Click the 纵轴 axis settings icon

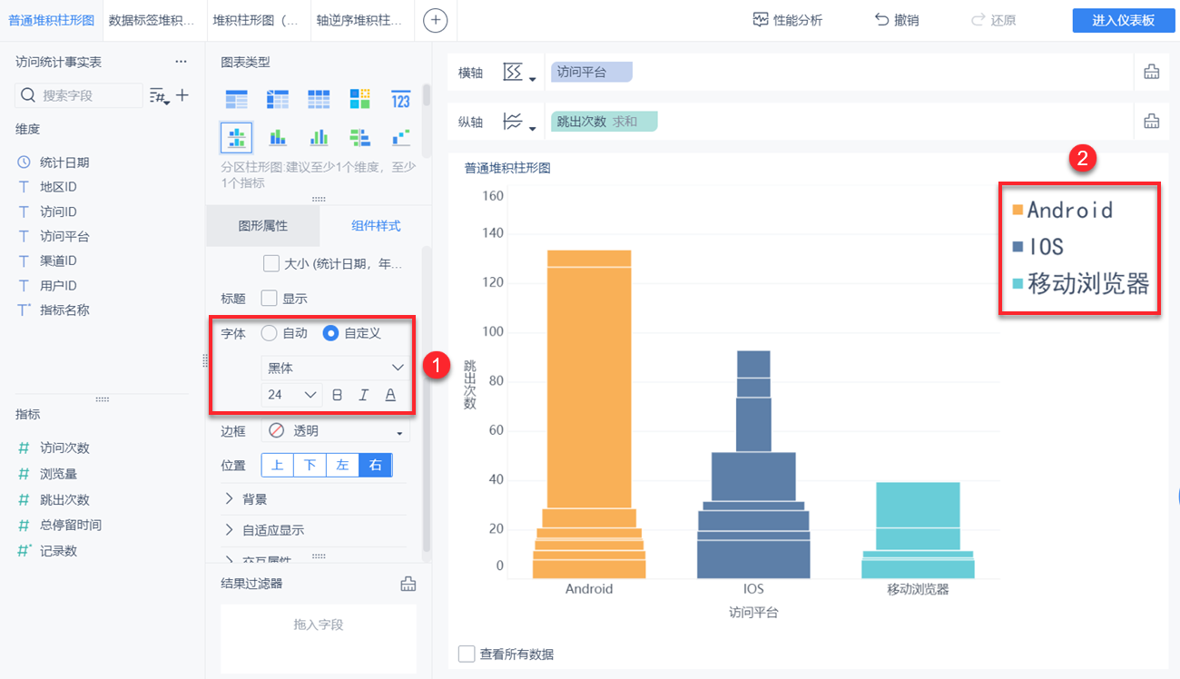point(518,122)
